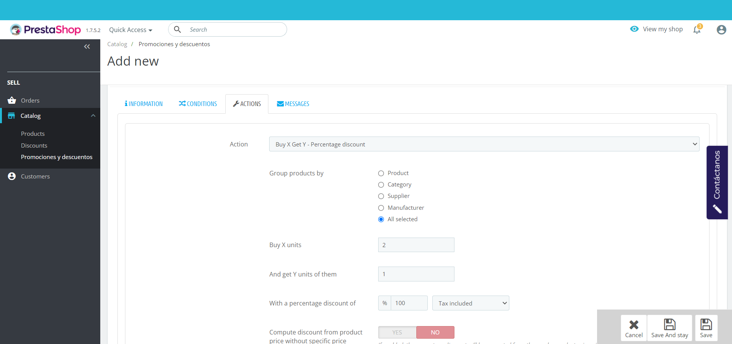This screenshot has height=344, width=732.
Task: Select Manufacturer grouping option
Action: [x=381, y=208]
